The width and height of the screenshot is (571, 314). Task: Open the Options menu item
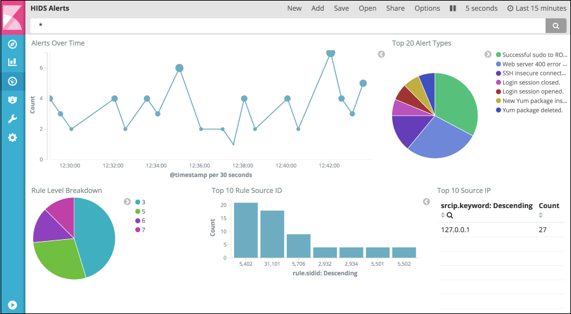tap(427, 9)
